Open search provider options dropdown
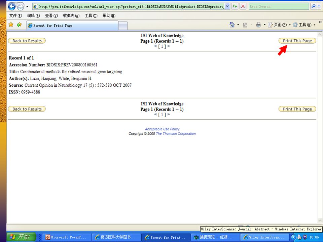323x242 pixels. click(x=319, y=6)
